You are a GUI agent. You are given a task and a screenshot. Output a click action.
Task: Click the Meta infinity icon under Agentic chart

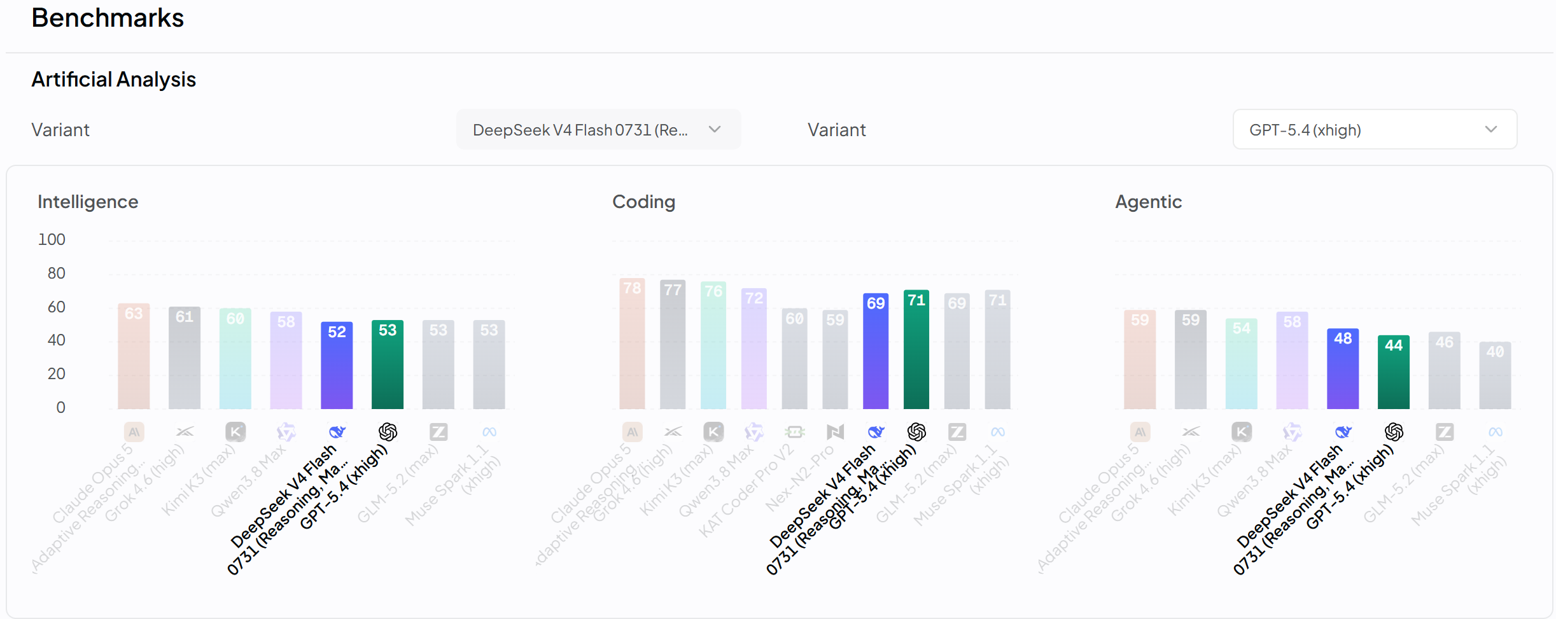coord(1496,432)
